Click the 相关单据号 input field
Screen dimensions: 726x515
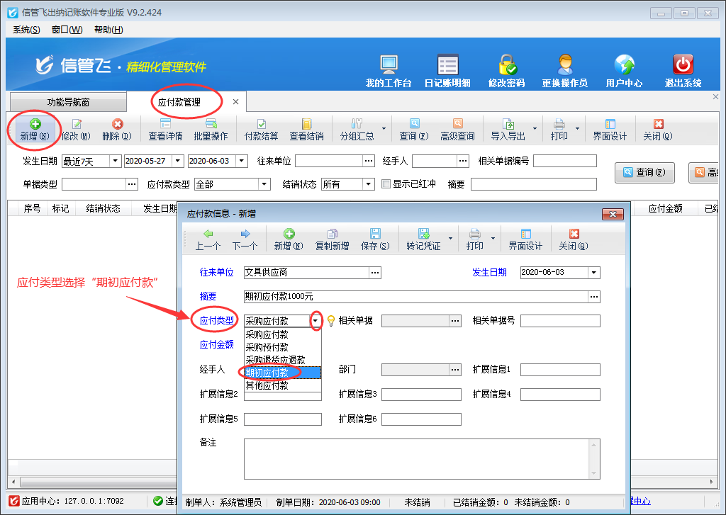560,321
